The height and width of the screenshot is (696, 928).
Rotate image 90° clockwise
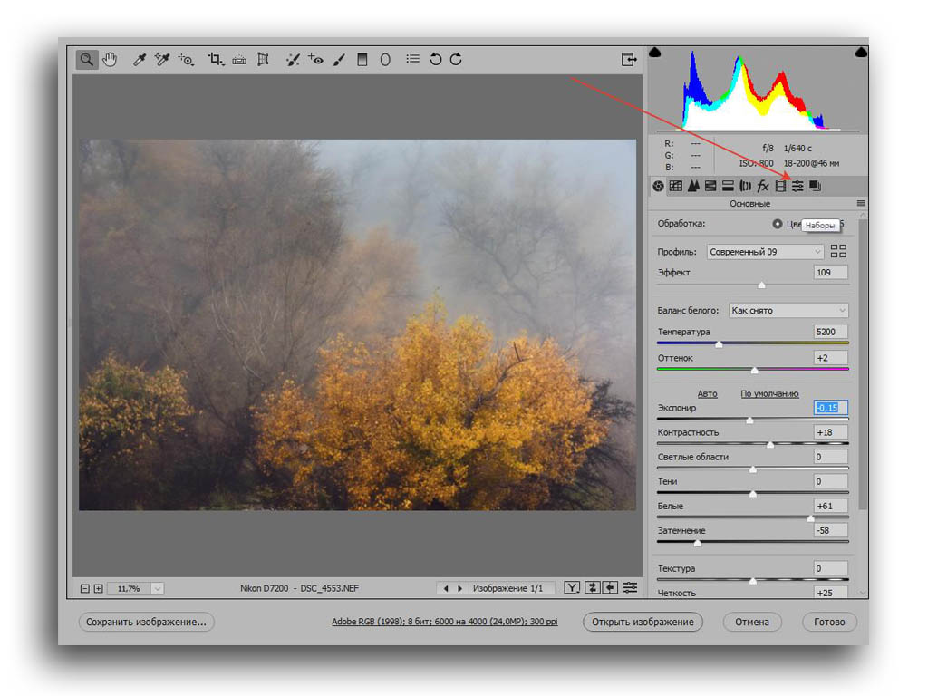[x=456, y=60]
